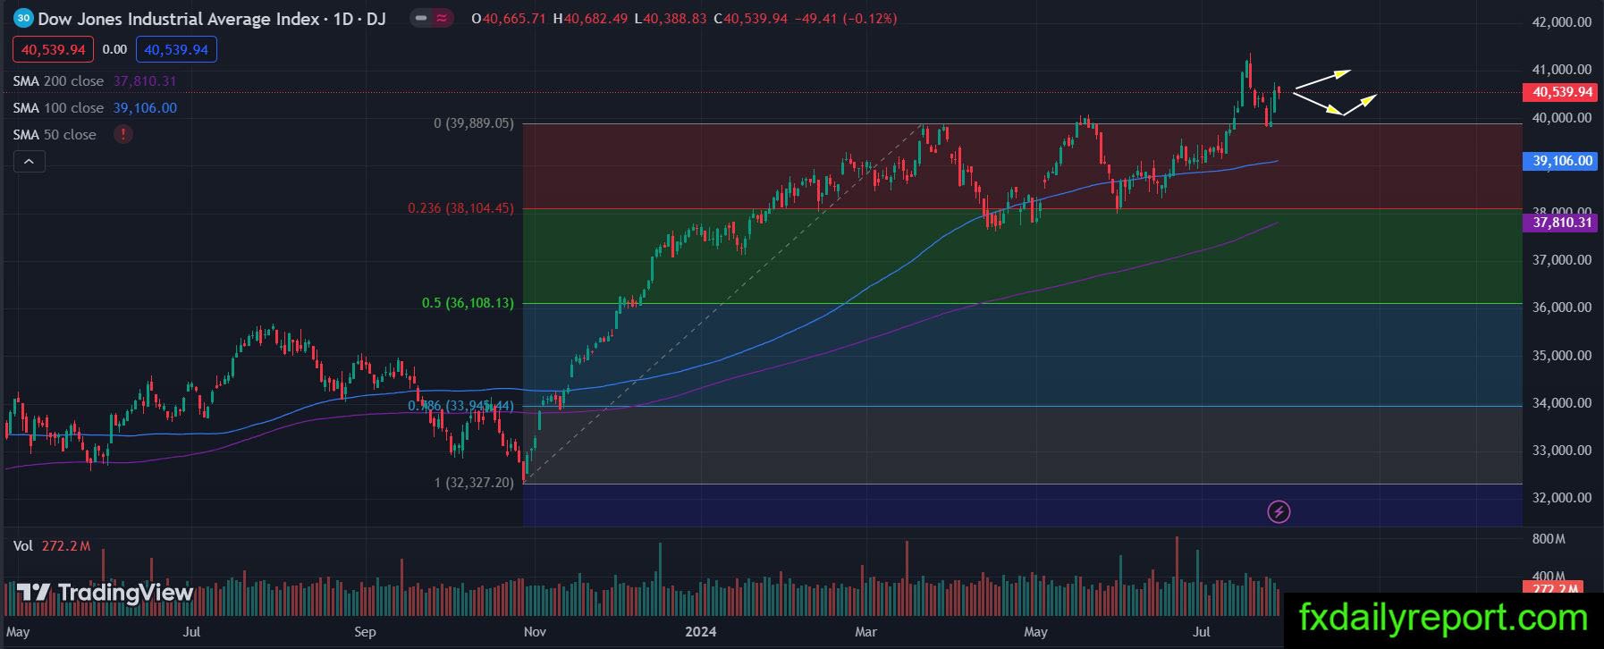Screen dimensions: 1604x649
Task: Click the blue buy price box 40,539.94
Action: pos(176,50)
